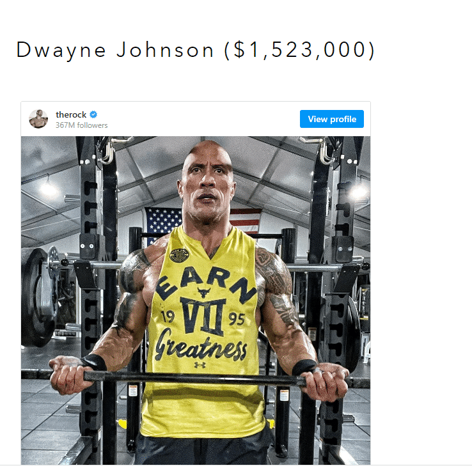Click the bull logo below EARN lettering
The width and height of the screenshot is (472, 468).
204,292
